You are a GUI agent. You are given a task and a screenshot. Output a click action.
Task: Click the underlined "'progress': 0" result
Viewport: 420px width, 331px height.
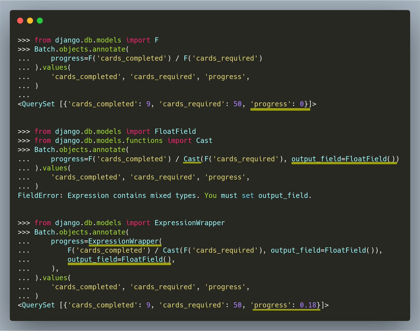(x=280, y=104)
